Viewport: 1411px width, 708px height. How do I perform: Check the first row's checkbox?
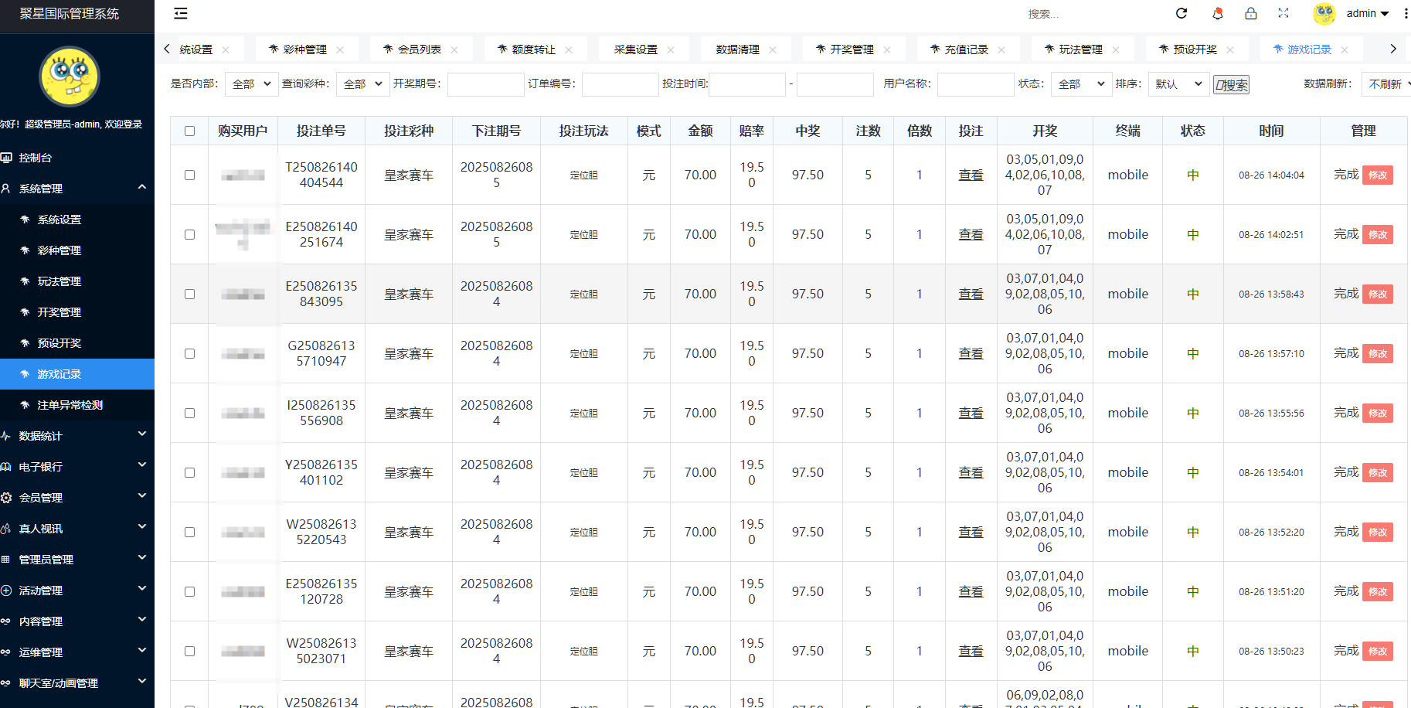[x=189, y=175]
